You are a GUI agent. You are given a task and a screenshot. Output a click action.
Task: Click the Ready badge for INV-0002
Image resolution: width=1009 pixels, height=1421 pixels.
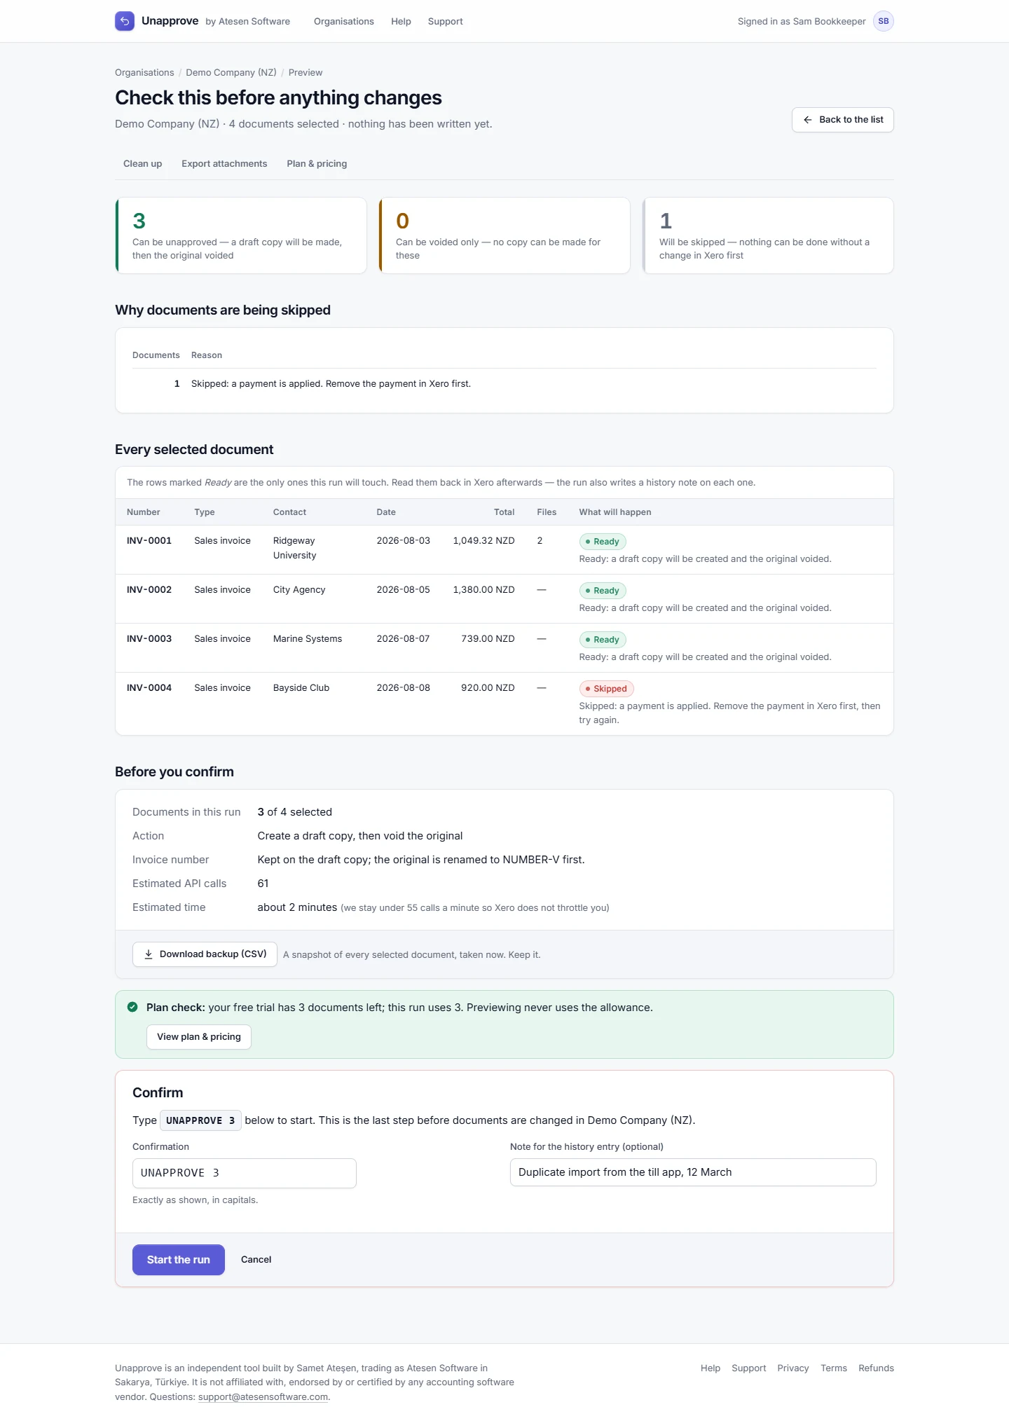click(x=603, y=591)
